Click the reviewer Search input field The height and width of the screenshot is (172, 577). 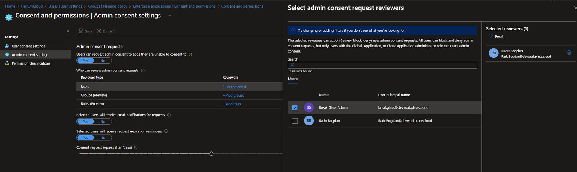click(x=382, y=65)
